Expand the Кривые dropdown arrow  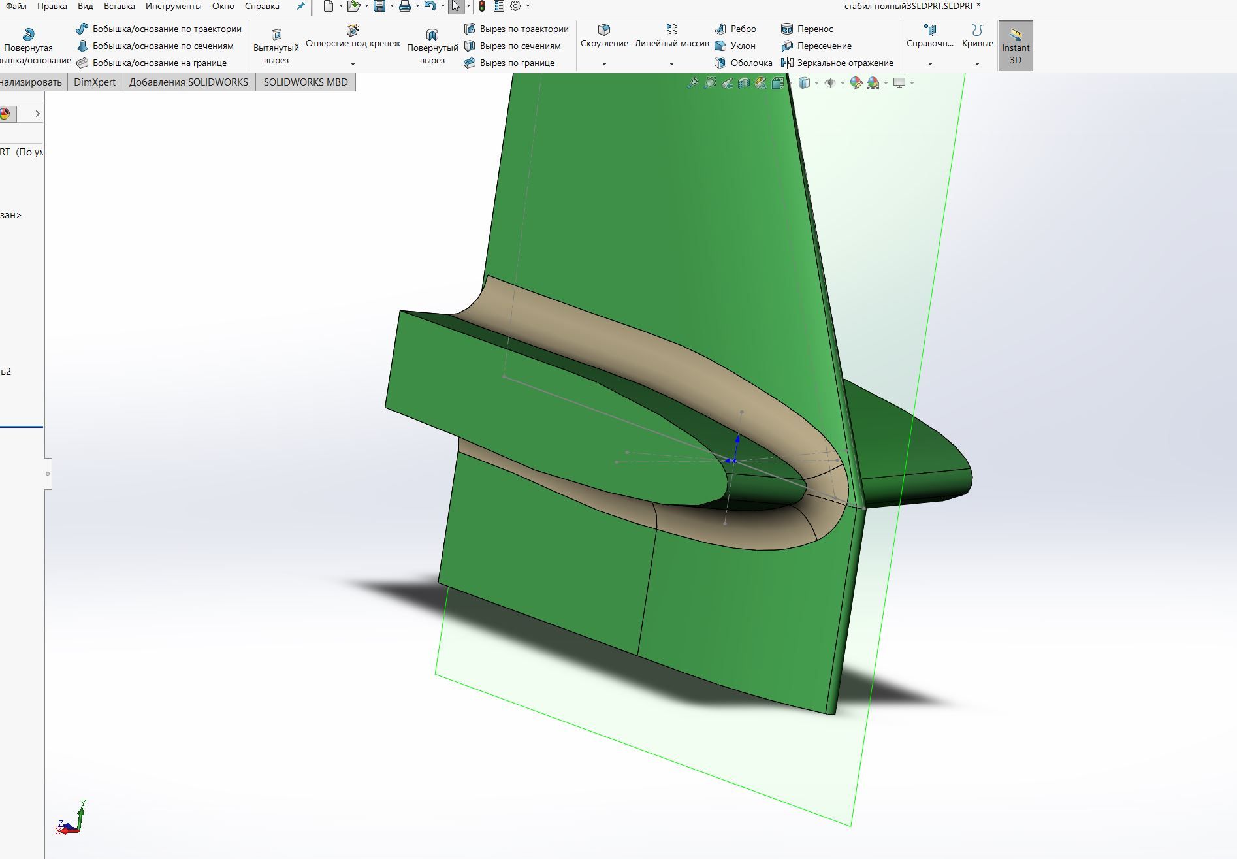(977, 64)
